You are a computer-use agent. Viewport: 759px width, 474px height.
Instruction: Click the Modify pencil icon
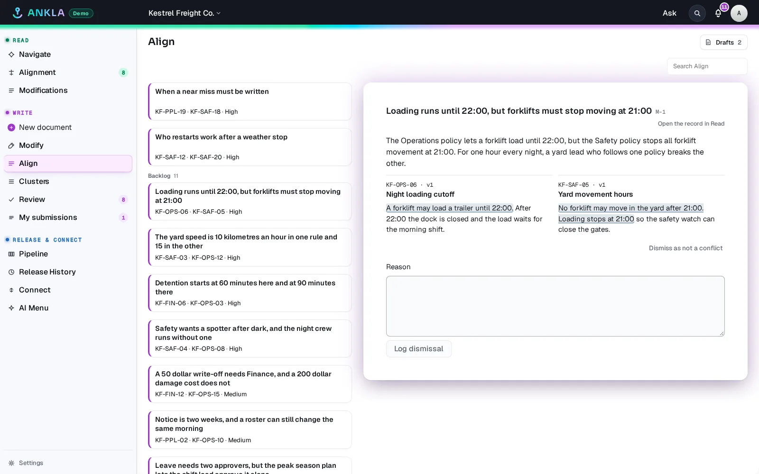point(11,146)
